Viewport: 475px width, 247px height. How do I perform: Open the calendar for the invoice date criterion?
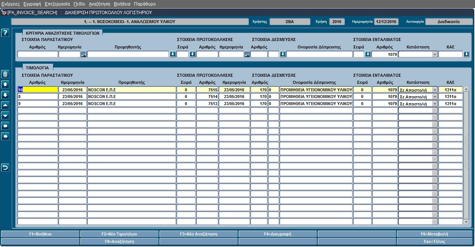[84, 54]
